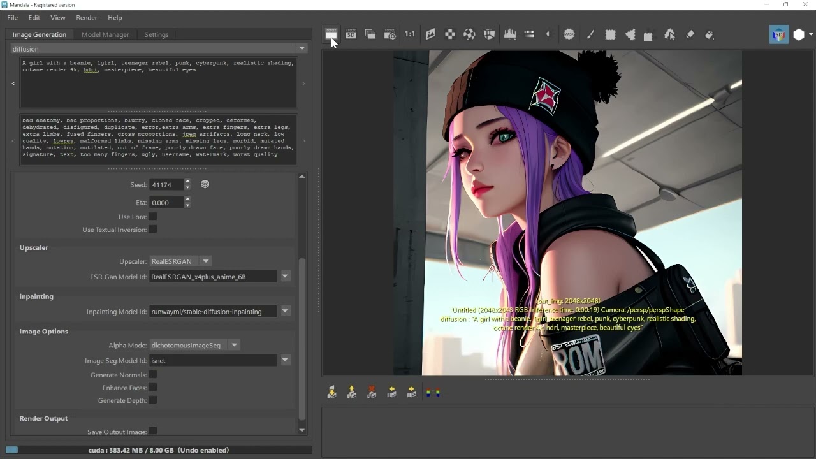Open dropdown arrow next to hexagon icon
Screen dimensions: 816x459
811,35
